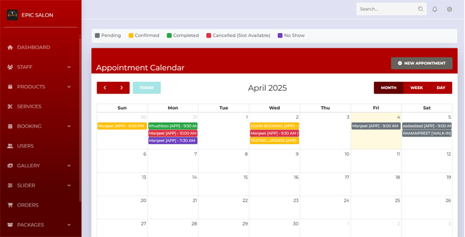This screenshot has height=237, width=465.
Task: Click the Services scissors icon
Action: pos(10,106)
